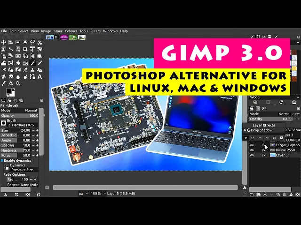Select the Eraser tool

[25, 70]
